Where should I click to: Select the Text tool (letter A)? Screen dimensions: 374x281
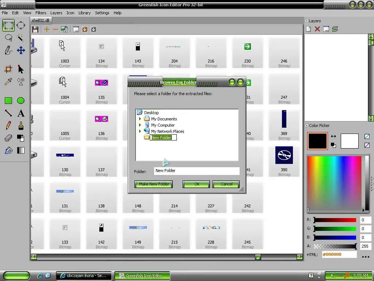click(21, 113)
